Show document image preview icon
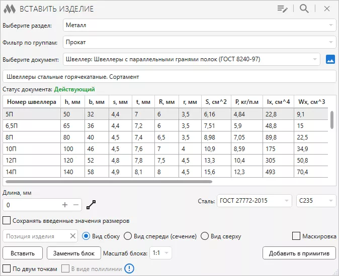Image resolution: width=339 pixels, height=276 pixels. 330,59
